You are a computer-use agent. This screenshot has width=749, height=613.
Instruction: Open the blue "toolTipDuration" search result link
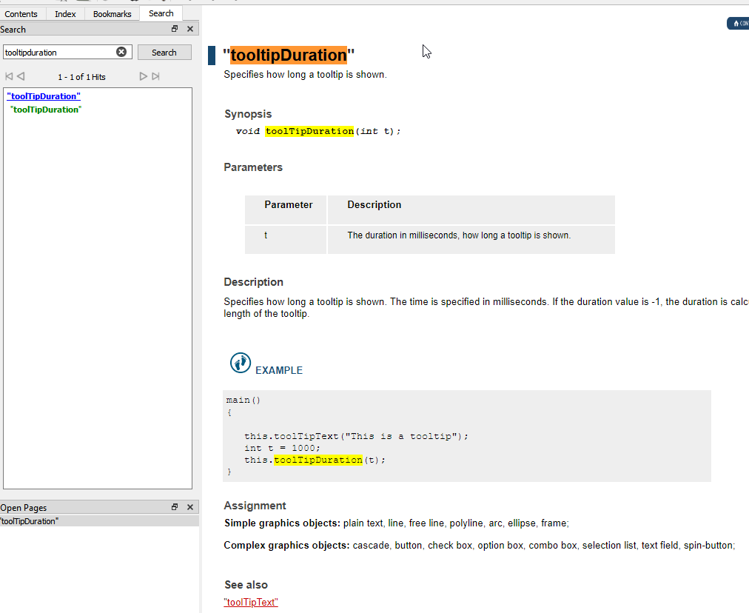pyautogui.click(x=44, y=96)
